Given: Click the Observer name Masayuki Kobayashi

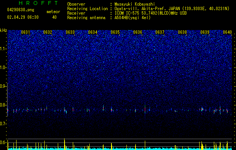Looking at the screenshot, I should [x=134, y=4].
